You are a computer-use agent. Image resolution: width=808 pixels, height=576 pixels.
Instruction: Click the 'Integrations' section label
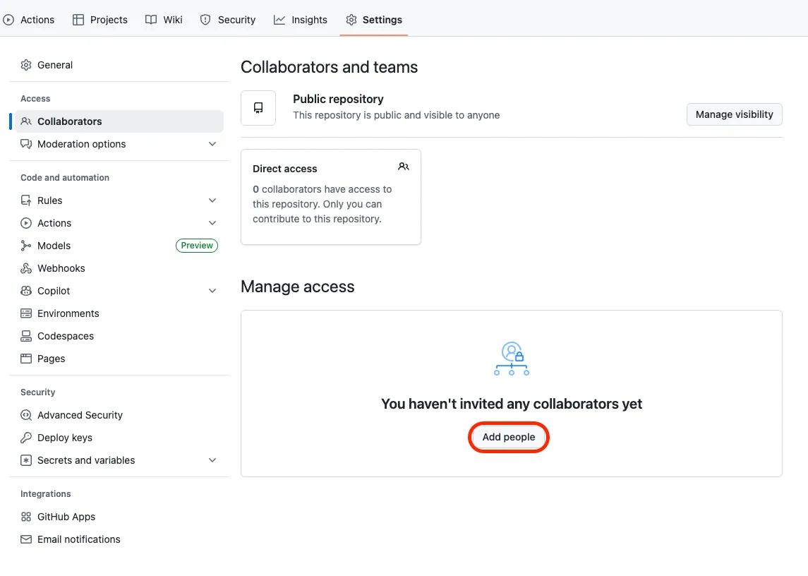[46, 494]
